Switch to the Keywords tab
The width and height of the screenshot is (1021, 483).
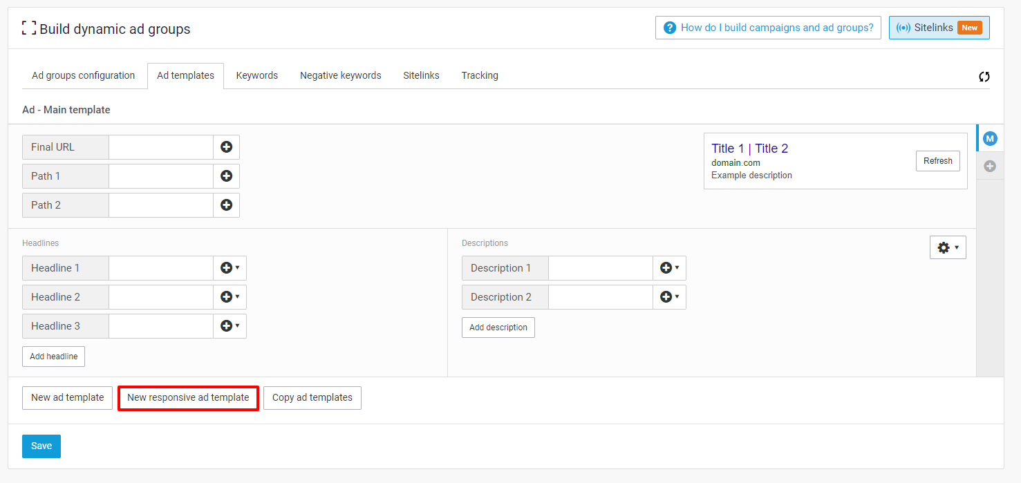tap(256, 75)
